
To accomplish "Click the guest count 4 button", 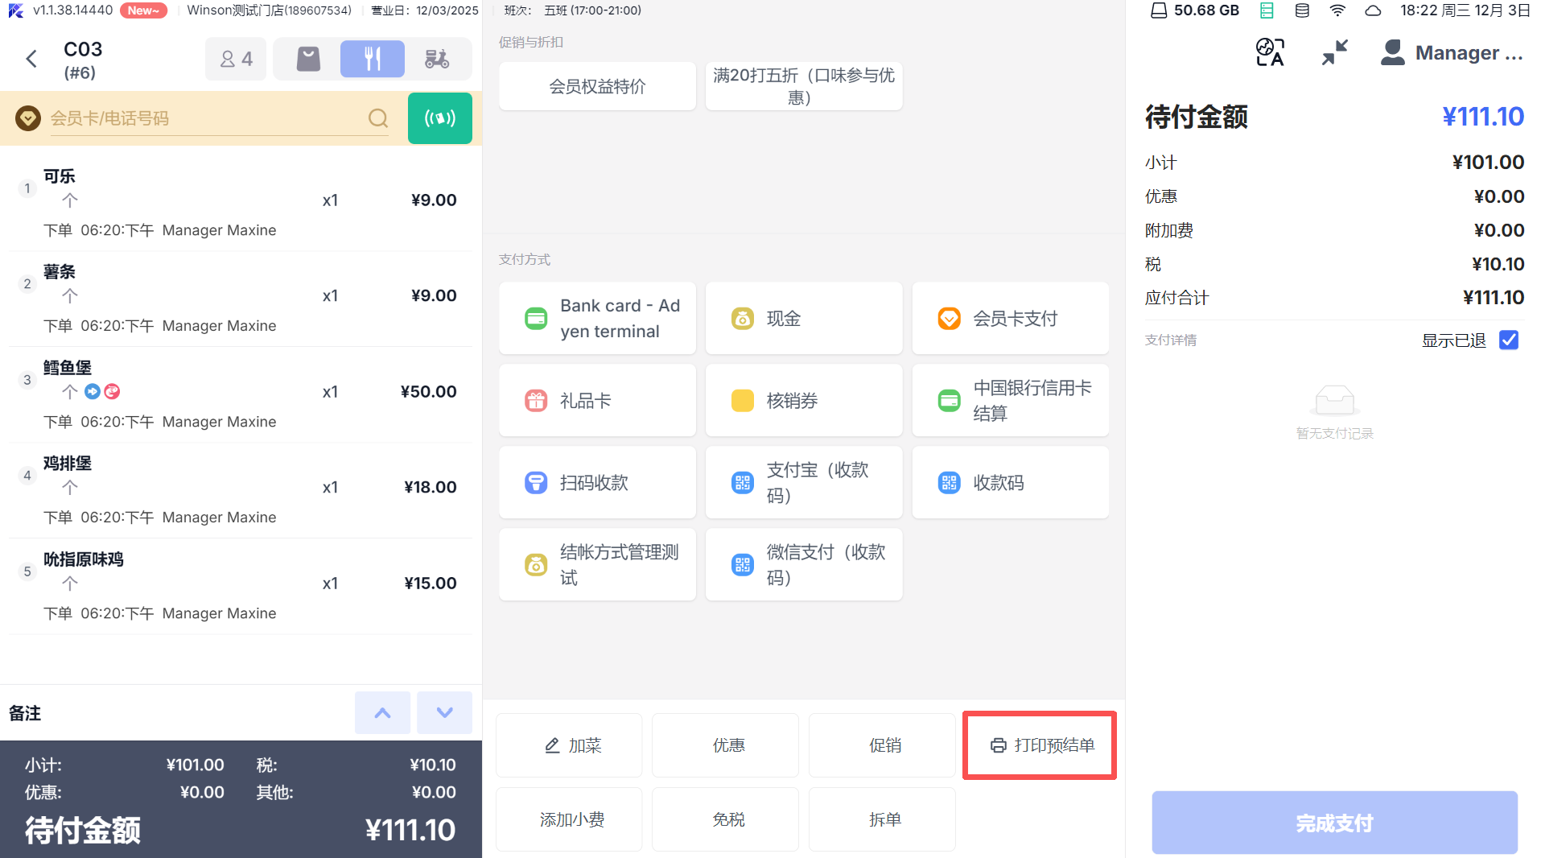I will 236,59.
